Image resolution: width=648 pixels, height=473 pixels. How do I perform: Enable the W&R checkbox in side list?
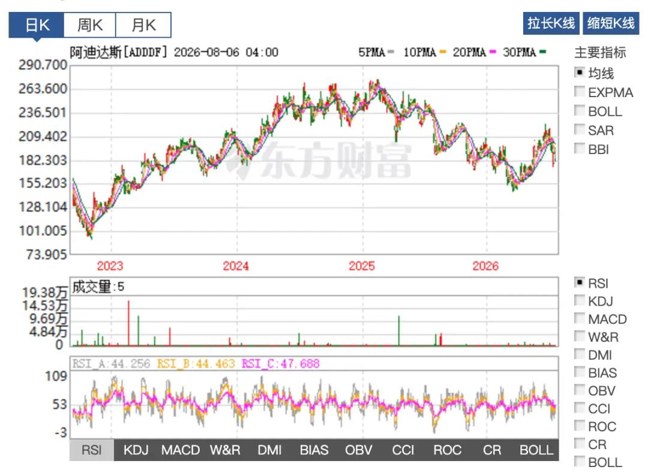click(580, 336)
